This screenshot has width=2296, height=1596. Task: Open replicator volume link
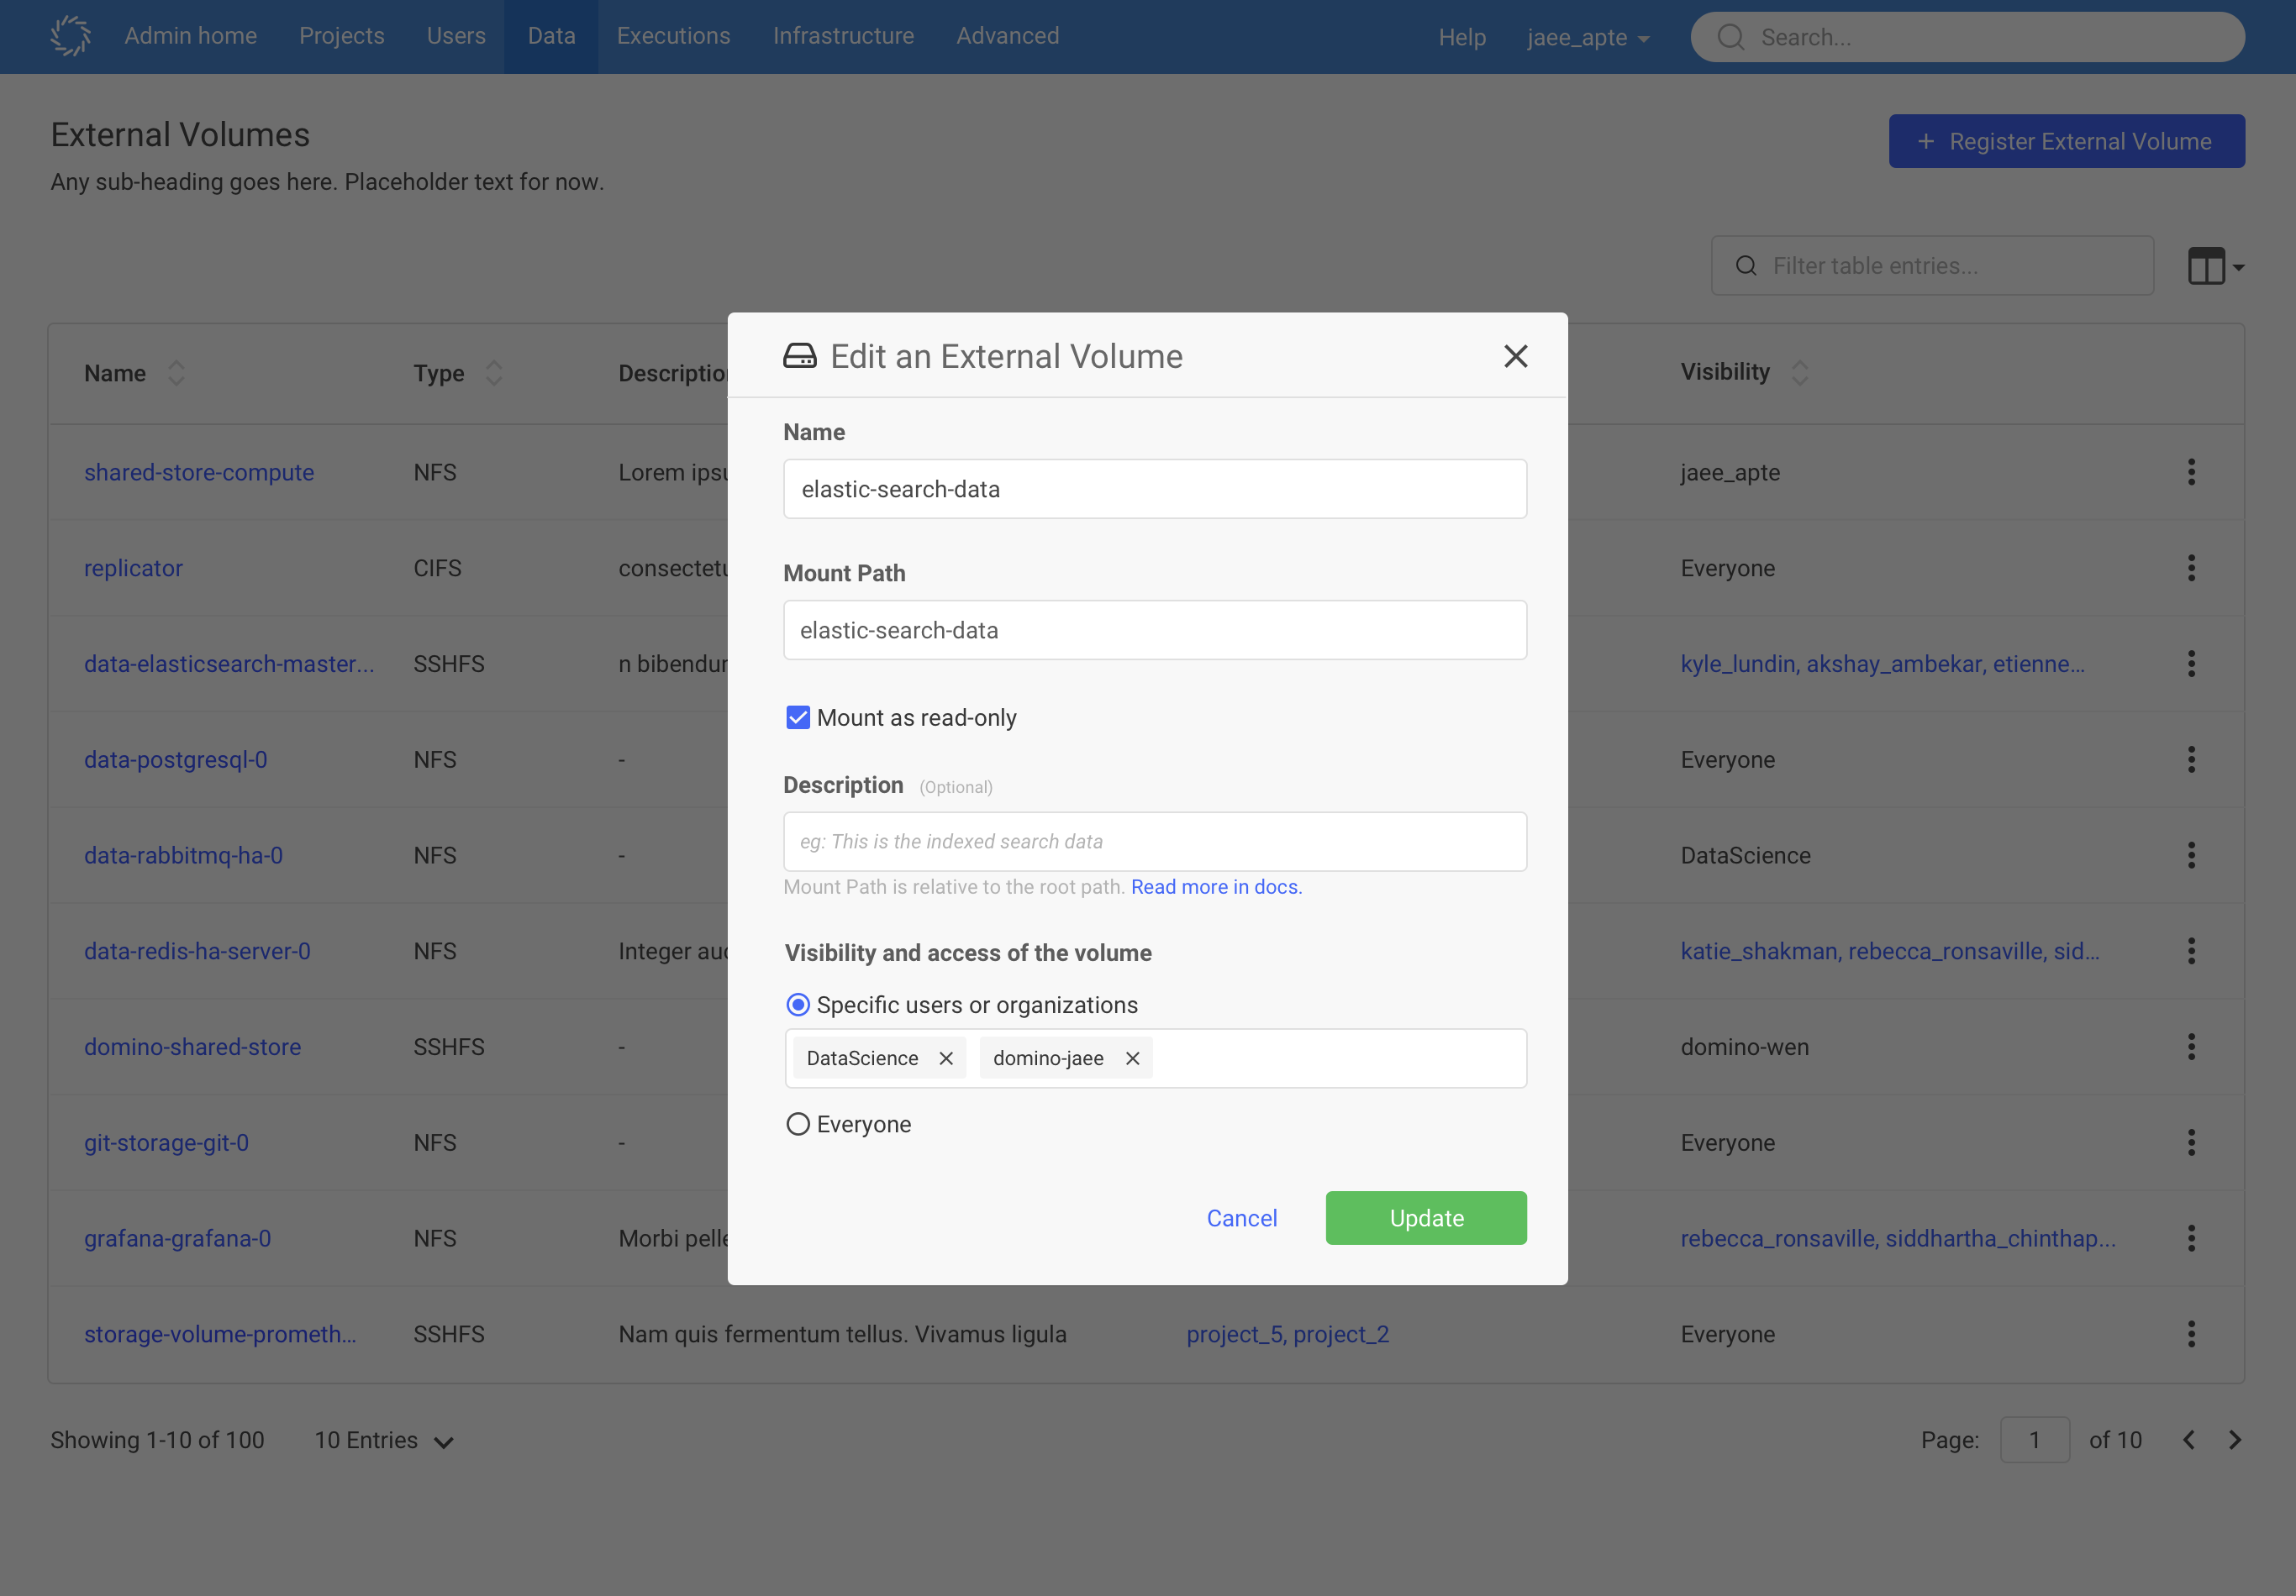(133, 568)
